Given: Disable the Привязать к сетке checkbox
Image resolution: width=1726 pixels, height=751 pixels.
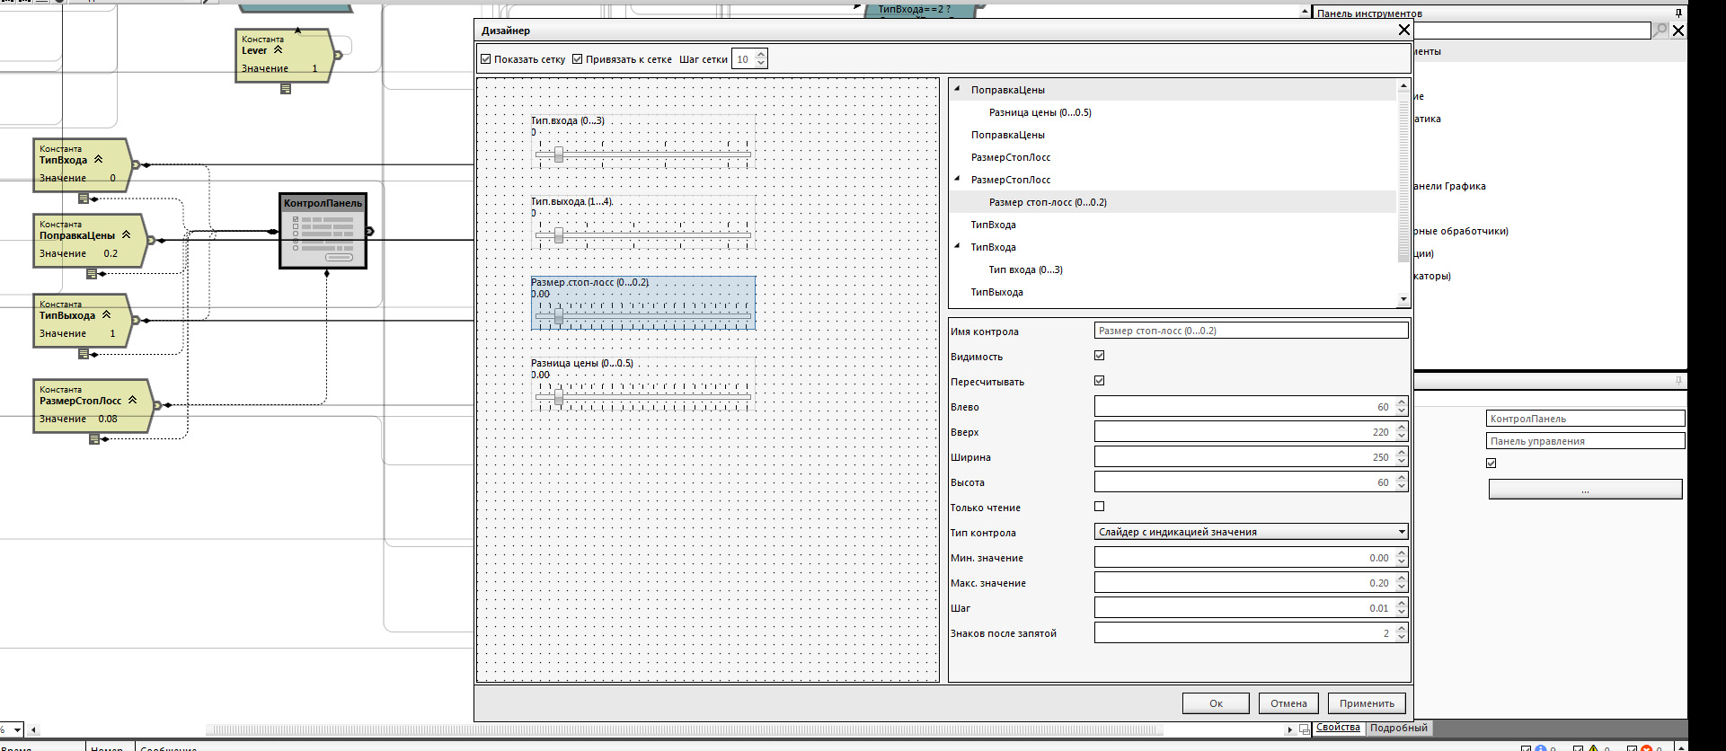Looking at the screenshot, I should click(x=578, y=59).
